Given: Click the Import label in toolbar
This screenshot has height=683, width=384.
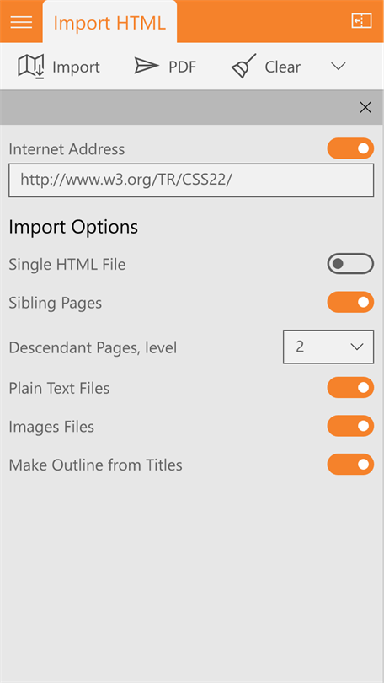Looking at the screenshot, I should 76,67.
